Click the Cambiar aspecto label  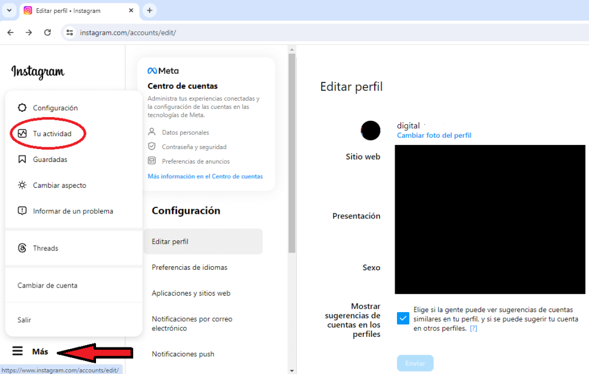[x=59, y=186]
